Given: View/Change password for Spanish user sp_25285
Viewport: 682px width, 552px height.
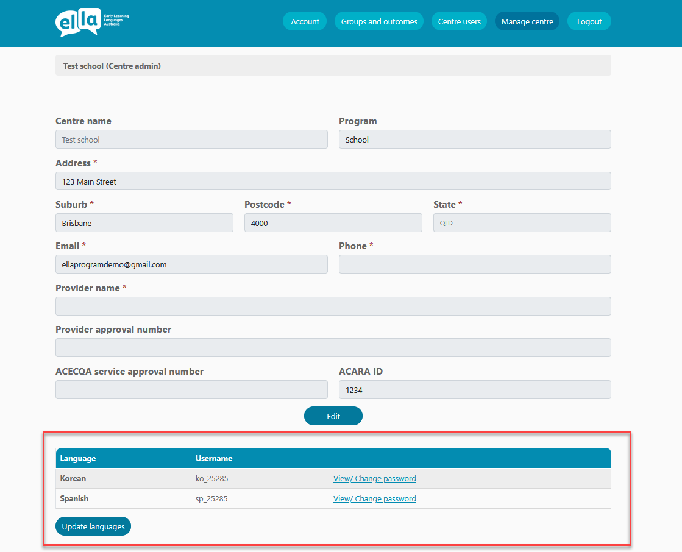Looking at the screenshot, I should [x=374, y=498].
